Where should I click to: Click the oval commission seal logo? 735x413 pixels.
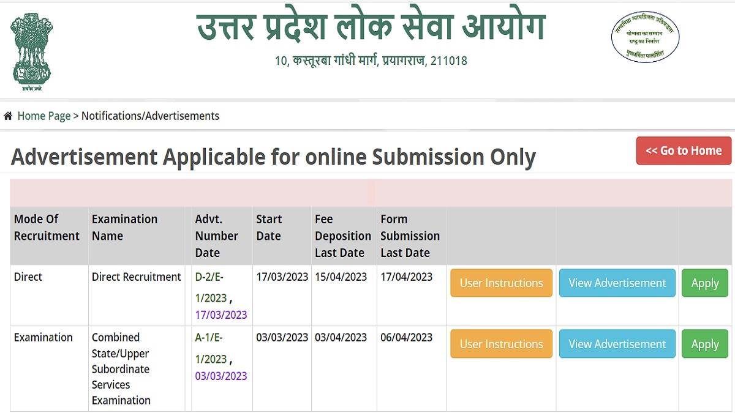pyautogui.click(x=645, y=37)
